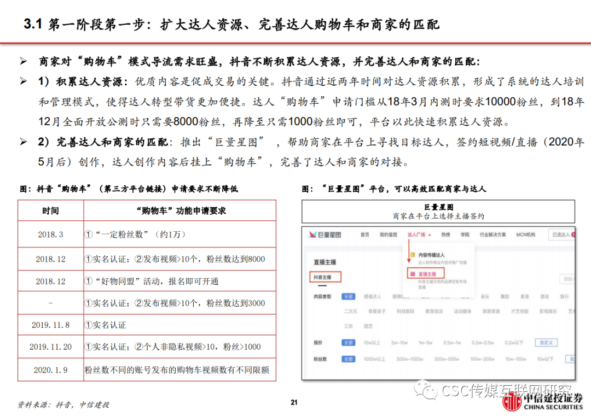Choose price range 0.2w-0.5w
The width and height of the screenshot is (591, 417).
click(483, 343)
